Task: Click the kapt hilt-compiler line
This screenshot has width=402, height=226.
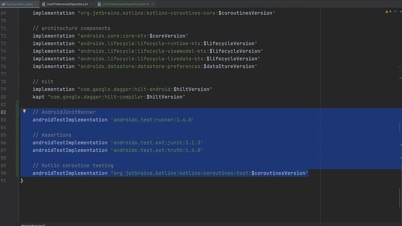Action: coord(109,97)
